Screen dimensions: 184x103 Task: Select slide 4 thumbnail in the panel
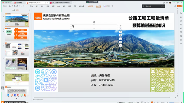pos(17,64)
